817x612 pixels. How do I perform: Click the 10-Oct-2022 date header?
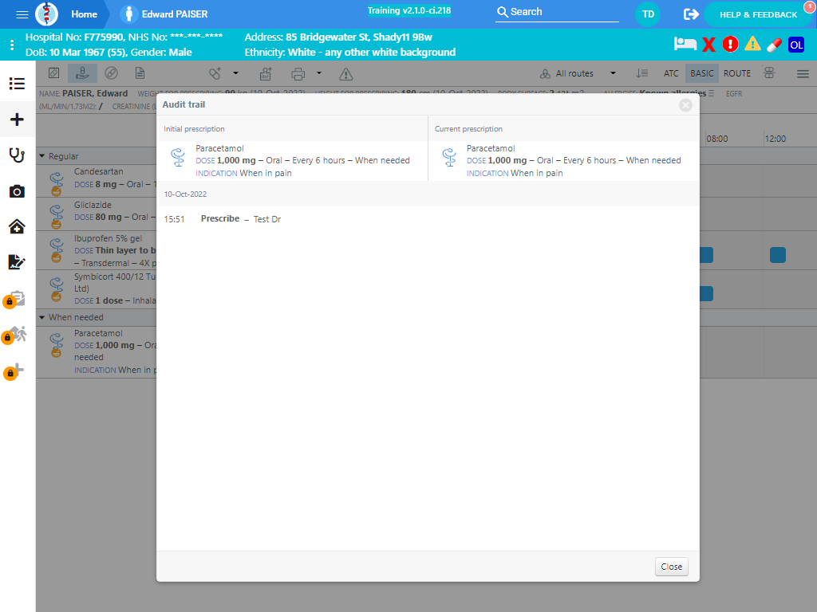[185, 194]
